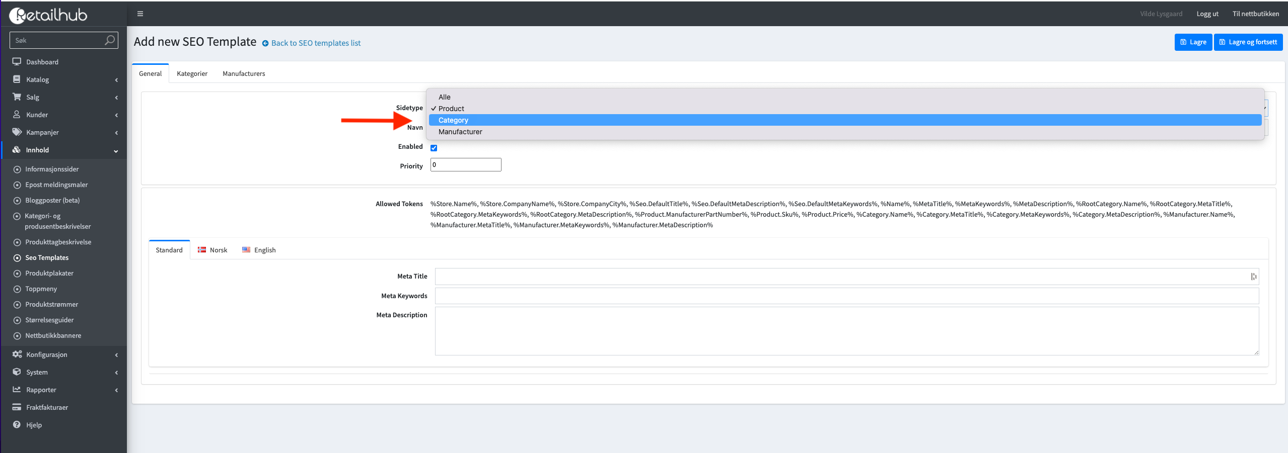Click the Salg shopping cart icon
1288x453 pixels.
(x=17, y=97)
